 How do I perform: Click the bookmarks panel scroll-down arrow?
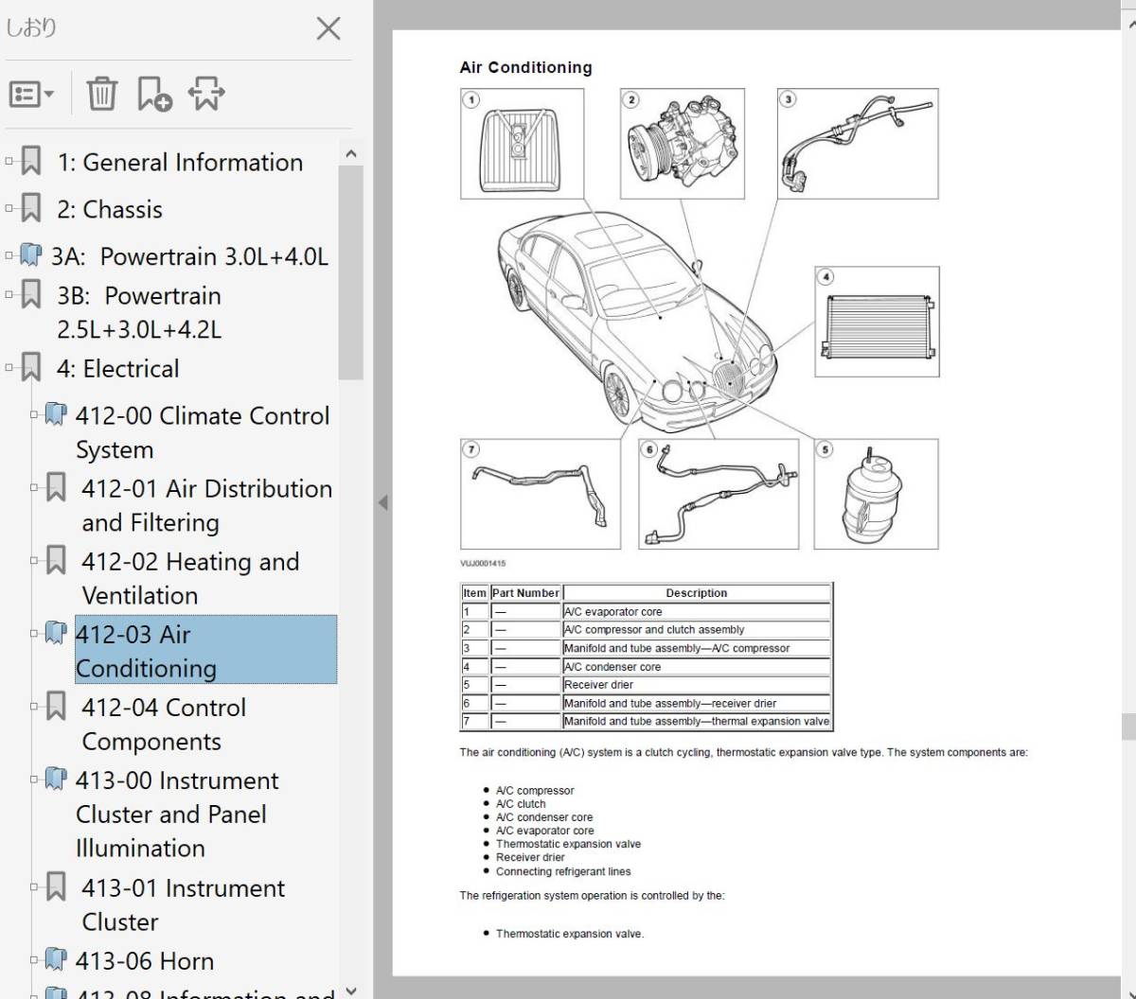(351, 990)
